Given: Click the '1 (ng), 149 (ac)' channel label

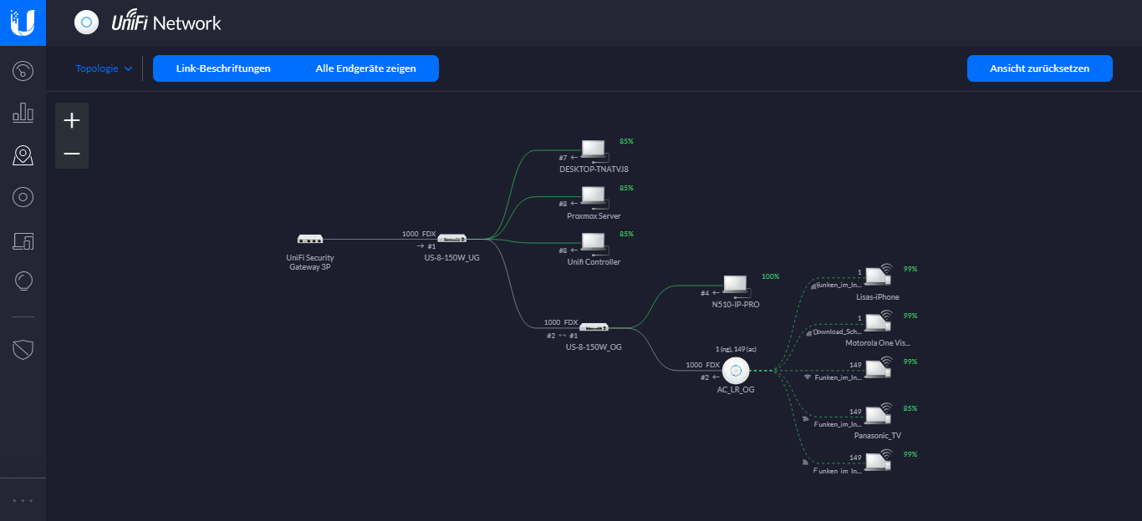Looking at the screenshot, I should pyautogui.click(x=736, y=349).
